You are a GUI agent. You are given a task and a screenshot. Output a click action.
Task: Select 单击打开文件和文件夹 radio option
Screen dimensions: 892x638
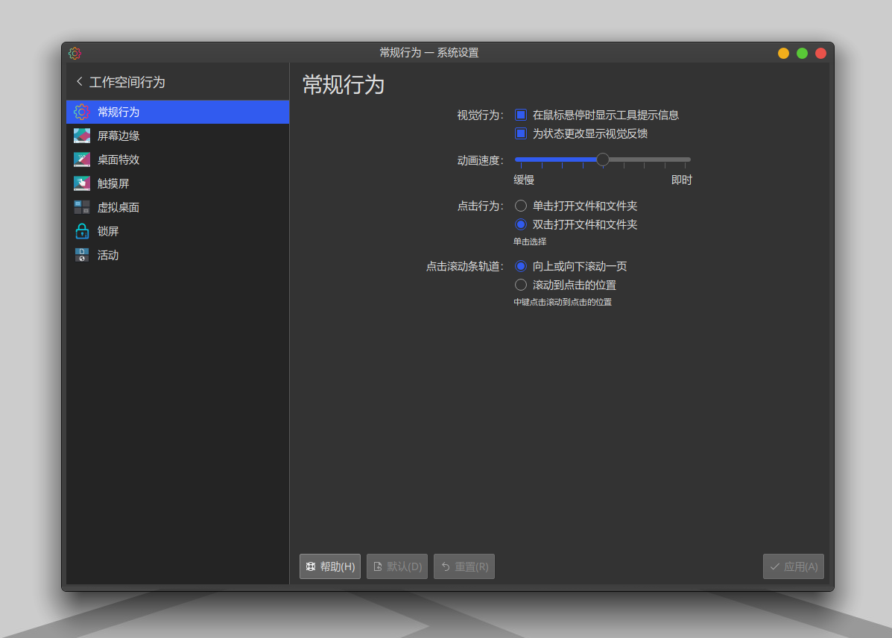521,206
